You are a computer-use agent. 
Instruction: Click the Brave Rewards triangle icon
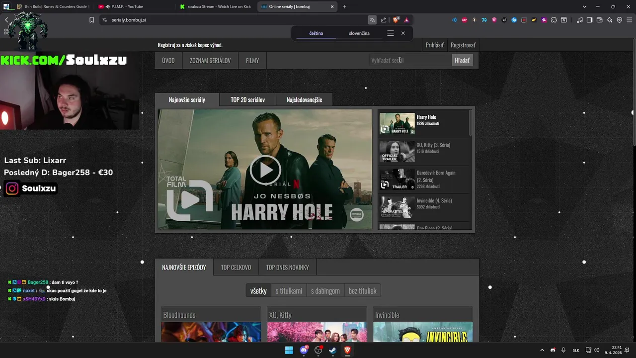click(406, 20)
